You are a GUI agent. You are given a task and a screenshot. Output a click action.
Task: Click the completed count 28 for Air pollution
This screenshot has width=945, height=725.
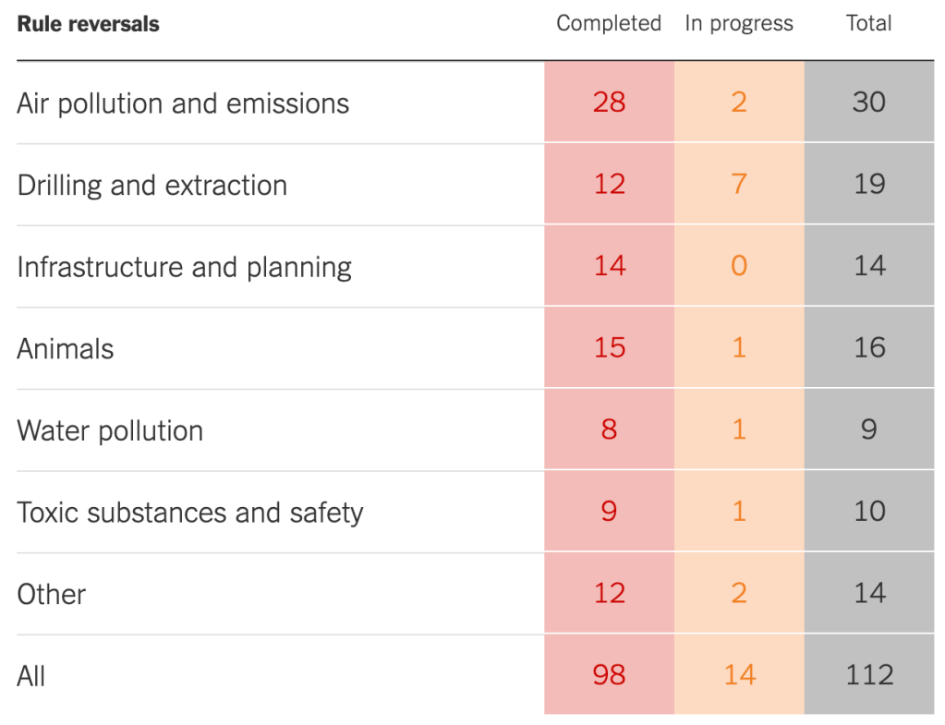(610, 103)
